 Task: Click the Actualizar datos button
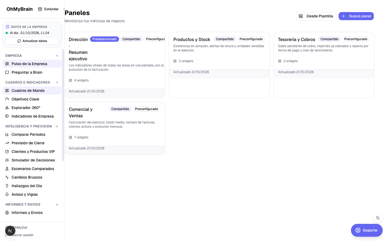click(x=32, y=41)
